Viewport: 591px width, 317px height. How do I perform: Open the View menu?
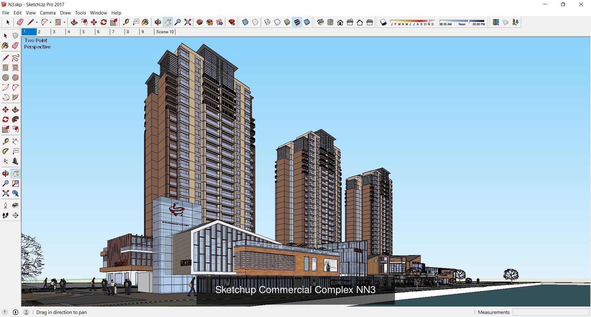click(x=30, y=13)
